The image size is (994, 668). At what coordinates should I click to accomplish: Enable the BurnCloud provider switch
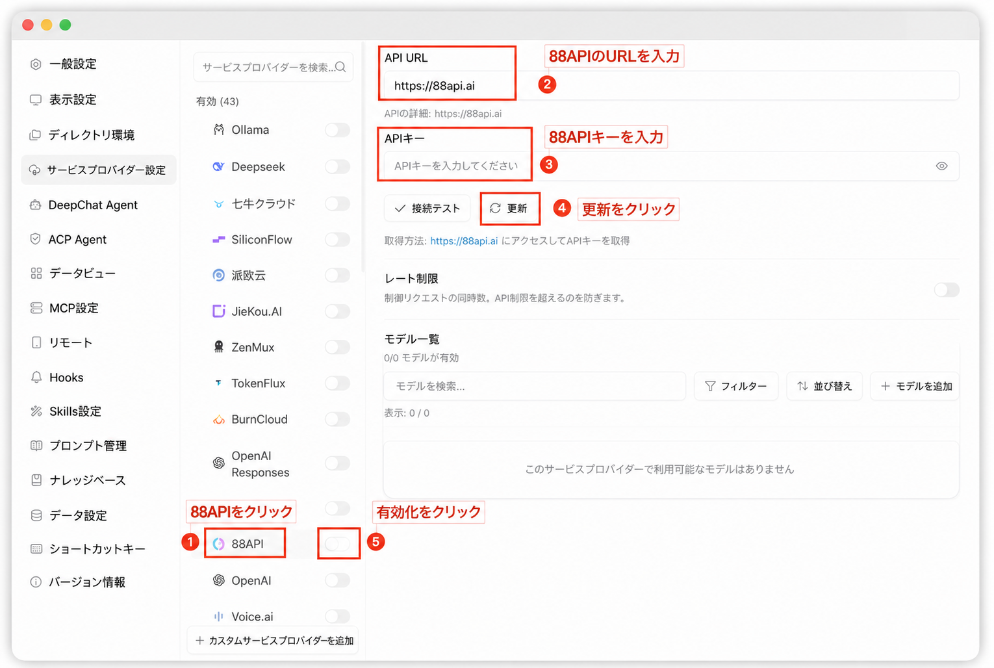tap(338, 419)
